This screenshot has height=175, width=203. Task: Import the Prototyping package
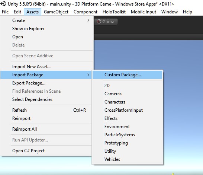pos(128,143)
